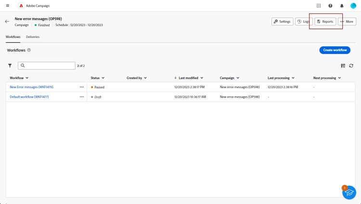Click the Adobe Campaign logo icon

point(21,6)
